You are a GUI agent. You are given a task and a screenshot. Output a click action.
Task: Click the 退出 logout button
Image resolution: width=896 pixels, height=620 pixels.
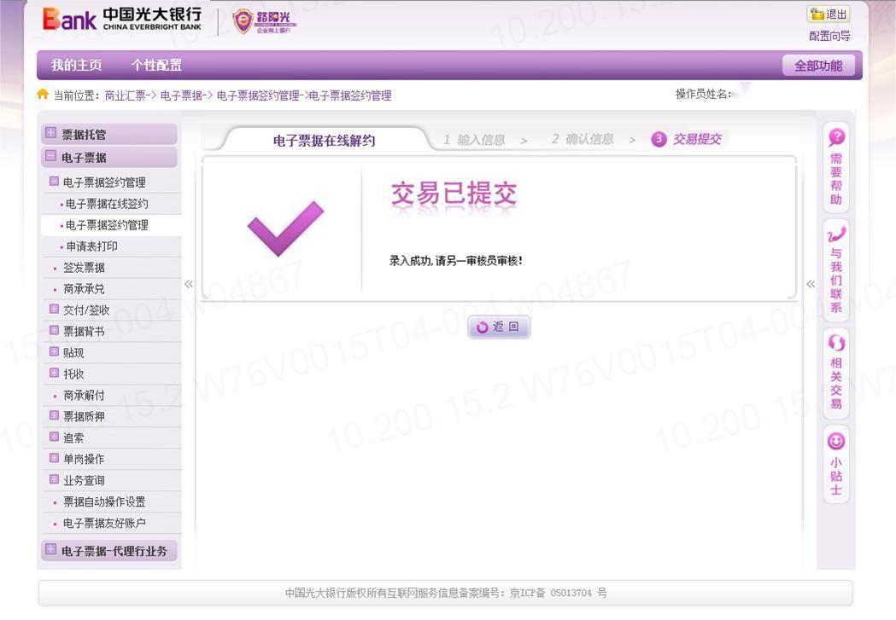pos(829,14)
